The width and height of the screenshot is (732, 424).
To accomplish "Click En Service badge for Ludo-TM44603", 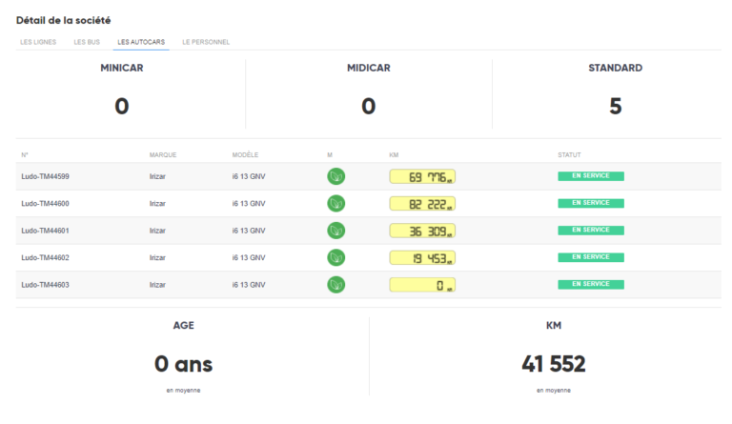I will [x=590, y=284].
